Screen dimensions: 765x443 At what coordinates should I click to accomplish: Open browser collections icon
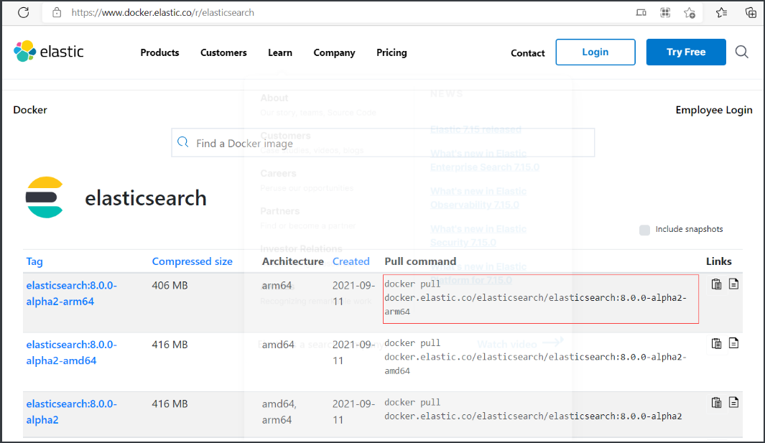tap(751, 13)
